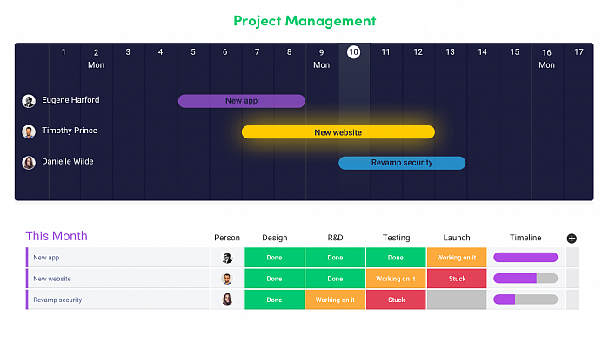
Task: Click the Timeline column header
Action: [x=525, y=238]
